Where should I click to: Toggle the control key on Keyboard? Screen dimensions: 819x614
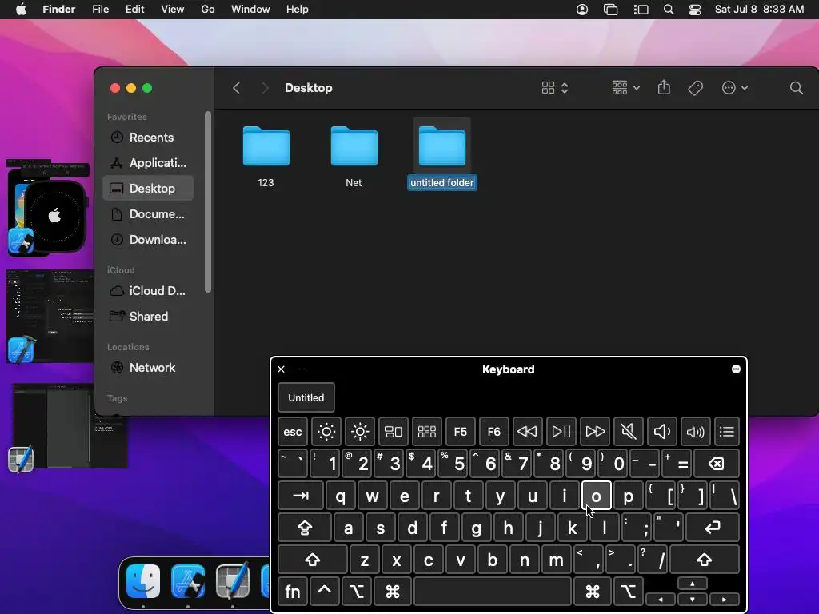coord(325,592)
